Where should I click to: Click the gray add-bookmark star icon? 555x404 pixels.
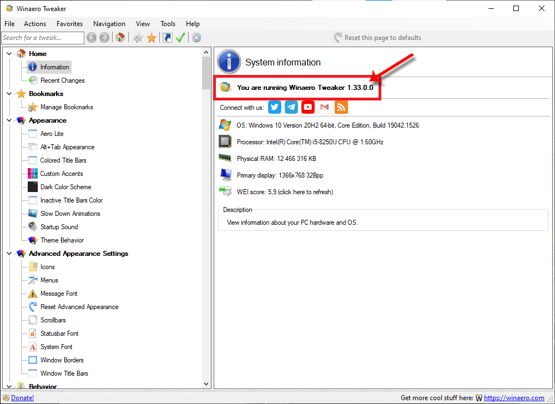[x=138, y=38]
